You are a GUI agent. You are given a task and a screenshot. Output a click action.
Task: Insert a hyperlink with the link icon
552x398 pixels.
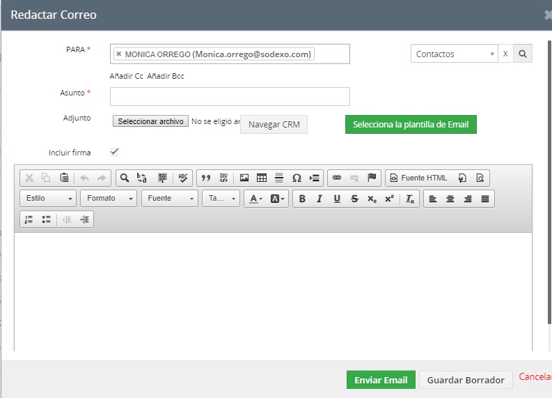point(337,178)
